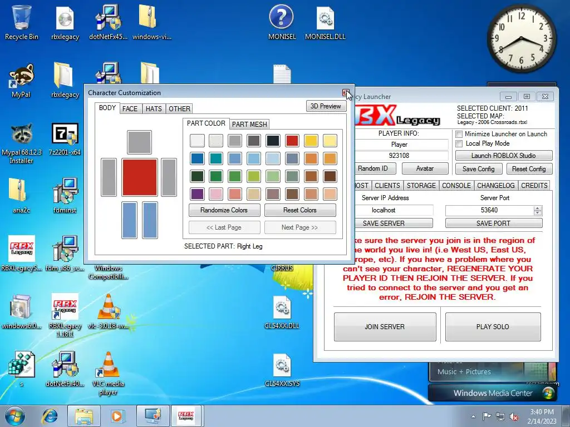Open the CLIENTS tab in the launcher

click(x=387, y=186)
